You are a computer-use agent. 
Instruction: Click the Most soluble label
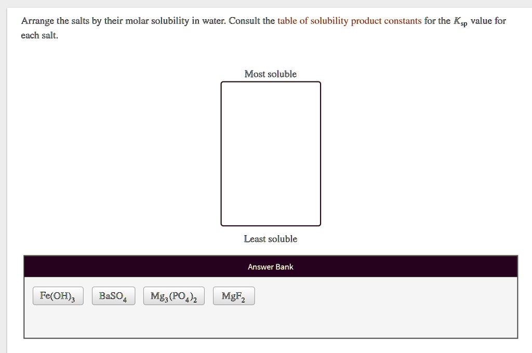tap(271, 74)
